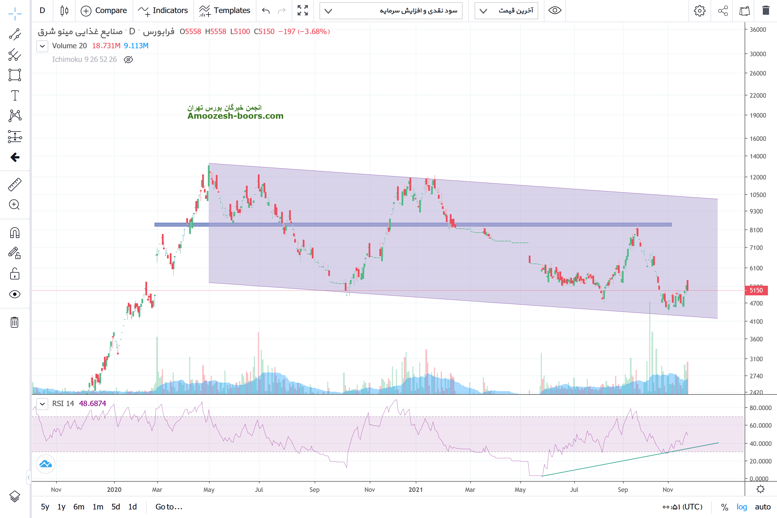Remove all drawings with sidebar trash icon
This screenshot has height=518, width=777.
[x=15, y=322]
